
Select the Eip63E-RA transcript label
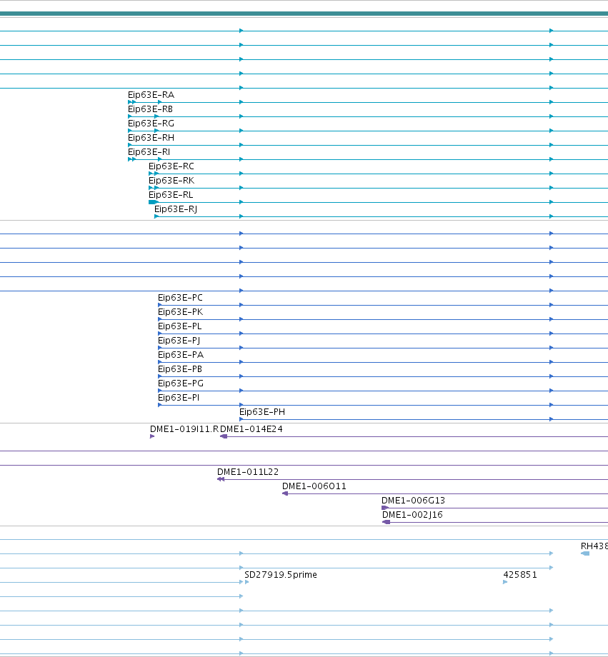[151, 95]
